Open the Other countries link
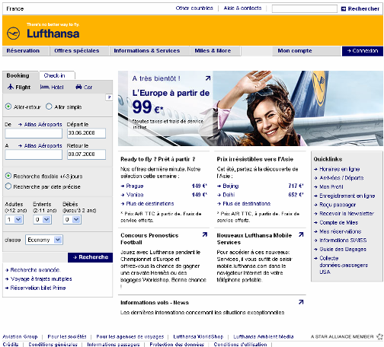 pyautogui.click(x=194, y=8)
